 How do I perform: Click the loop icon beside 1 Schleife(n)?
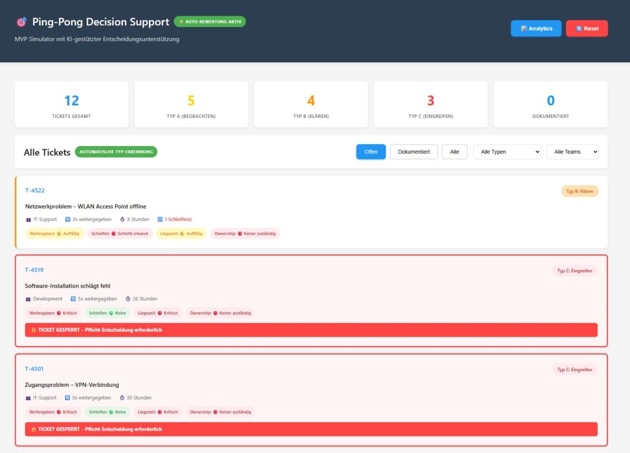(160, 219)
